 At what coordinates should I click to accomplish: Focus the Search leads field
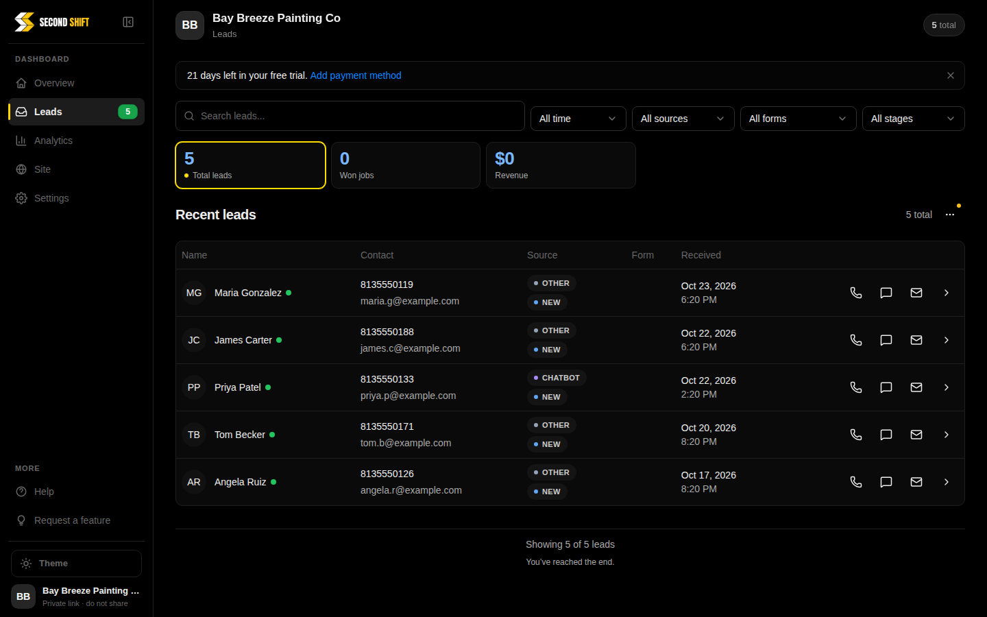click(350, 116)
